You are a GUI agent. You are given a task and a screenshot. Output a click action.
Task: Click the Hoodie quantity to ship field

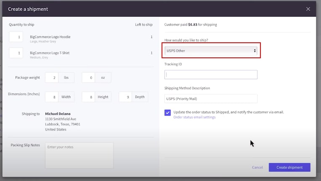[x=16, y=37]
